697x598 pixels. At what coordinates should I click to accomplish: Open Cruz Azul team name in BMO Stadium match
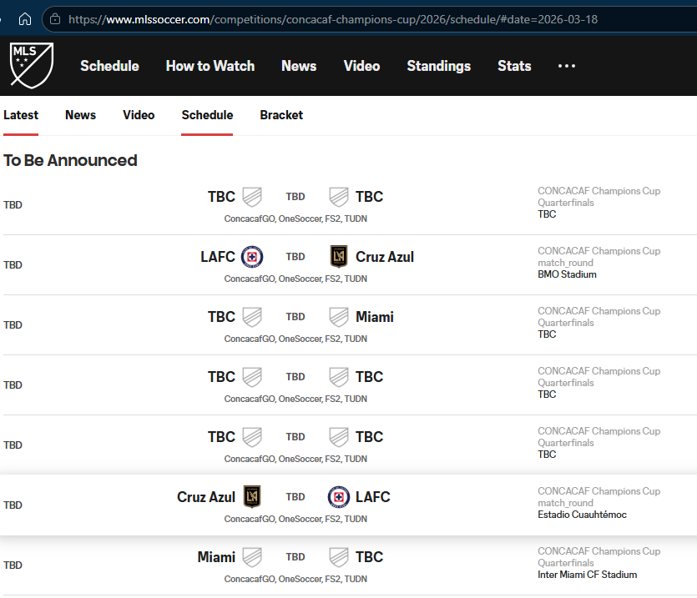[385, 257]
